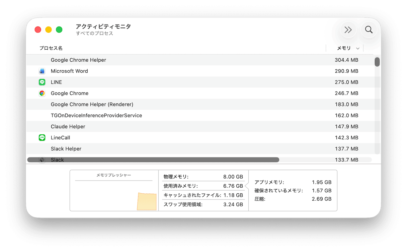The height and width of the screenshot is (252, 407).
Task: Click the すべてのプロセス subtitle
Action: point(94,34)
